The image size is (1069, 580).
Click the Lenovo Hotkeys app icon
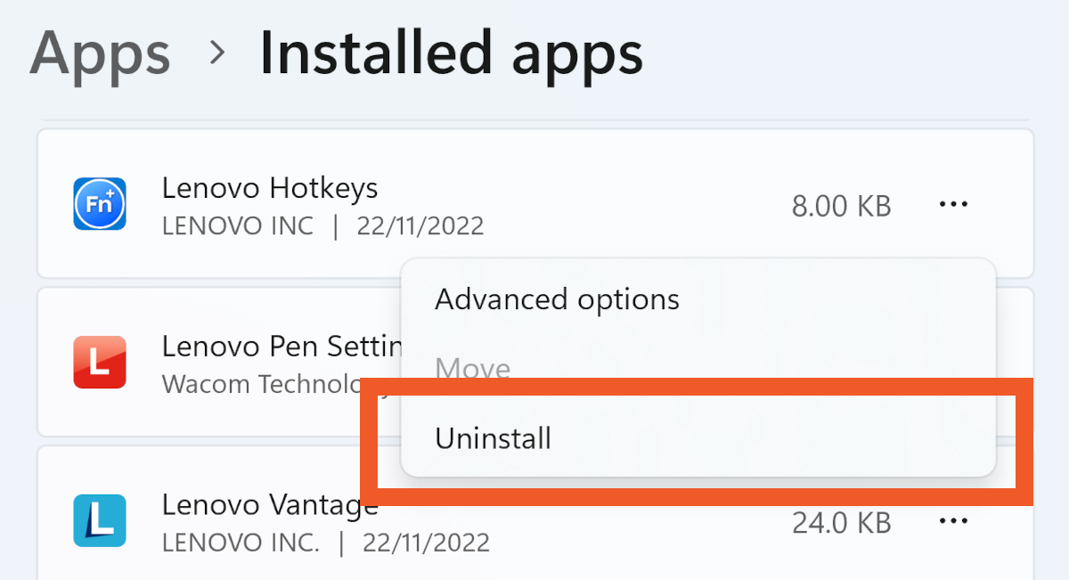(x=99, y=205)
